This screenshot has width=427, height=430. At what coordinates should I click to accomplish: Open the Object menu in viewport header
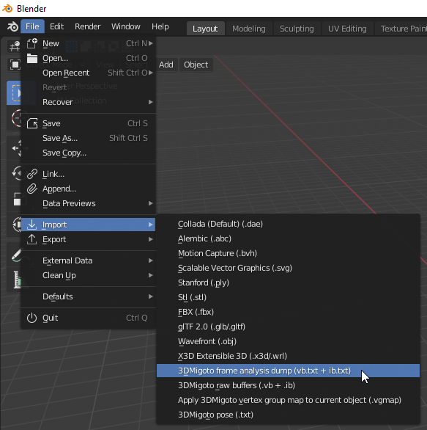196,65
